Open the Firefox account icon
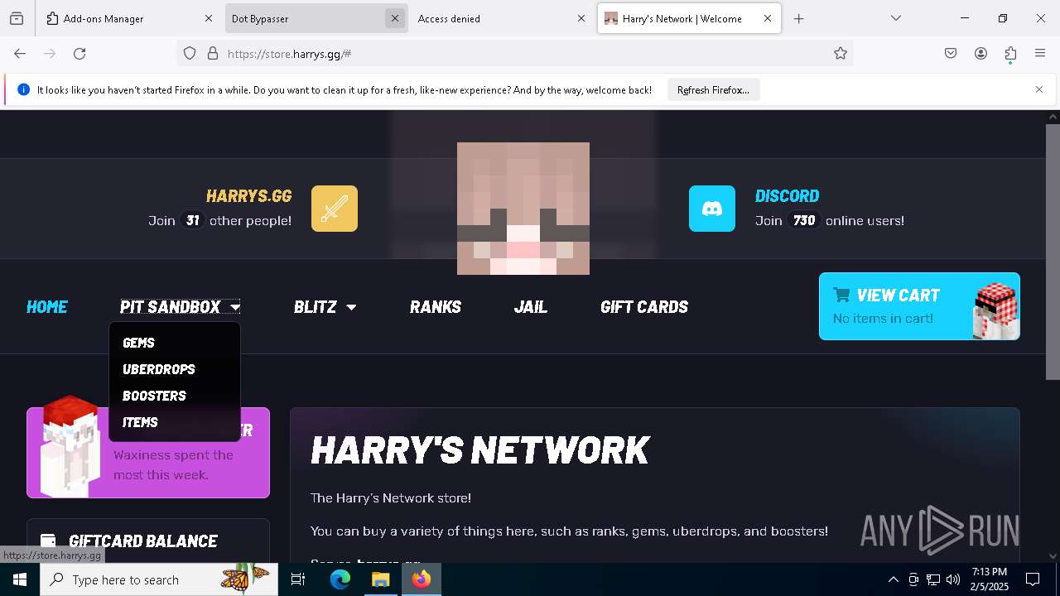Screen dimensions: 1060x596 [980, 54]
